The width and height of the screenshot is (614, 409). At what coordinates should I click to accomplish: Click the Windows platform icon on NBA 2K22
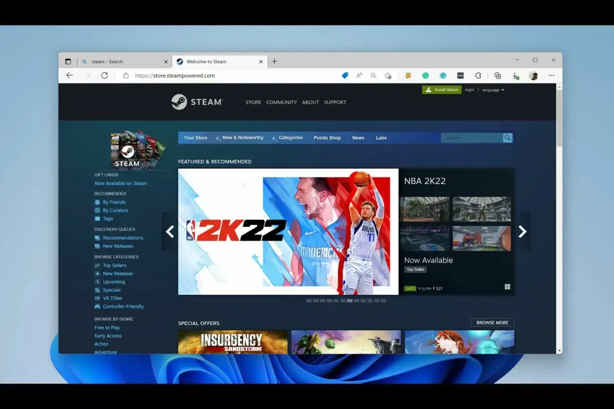508,287
